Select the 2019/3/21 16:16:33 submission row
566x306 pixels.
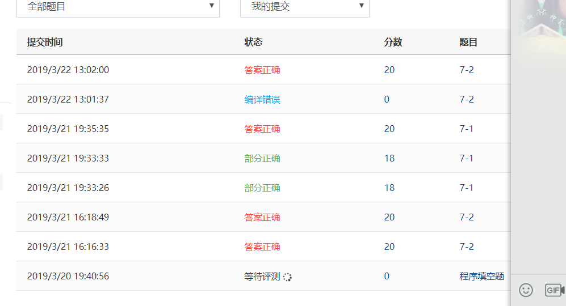(68, 247)
